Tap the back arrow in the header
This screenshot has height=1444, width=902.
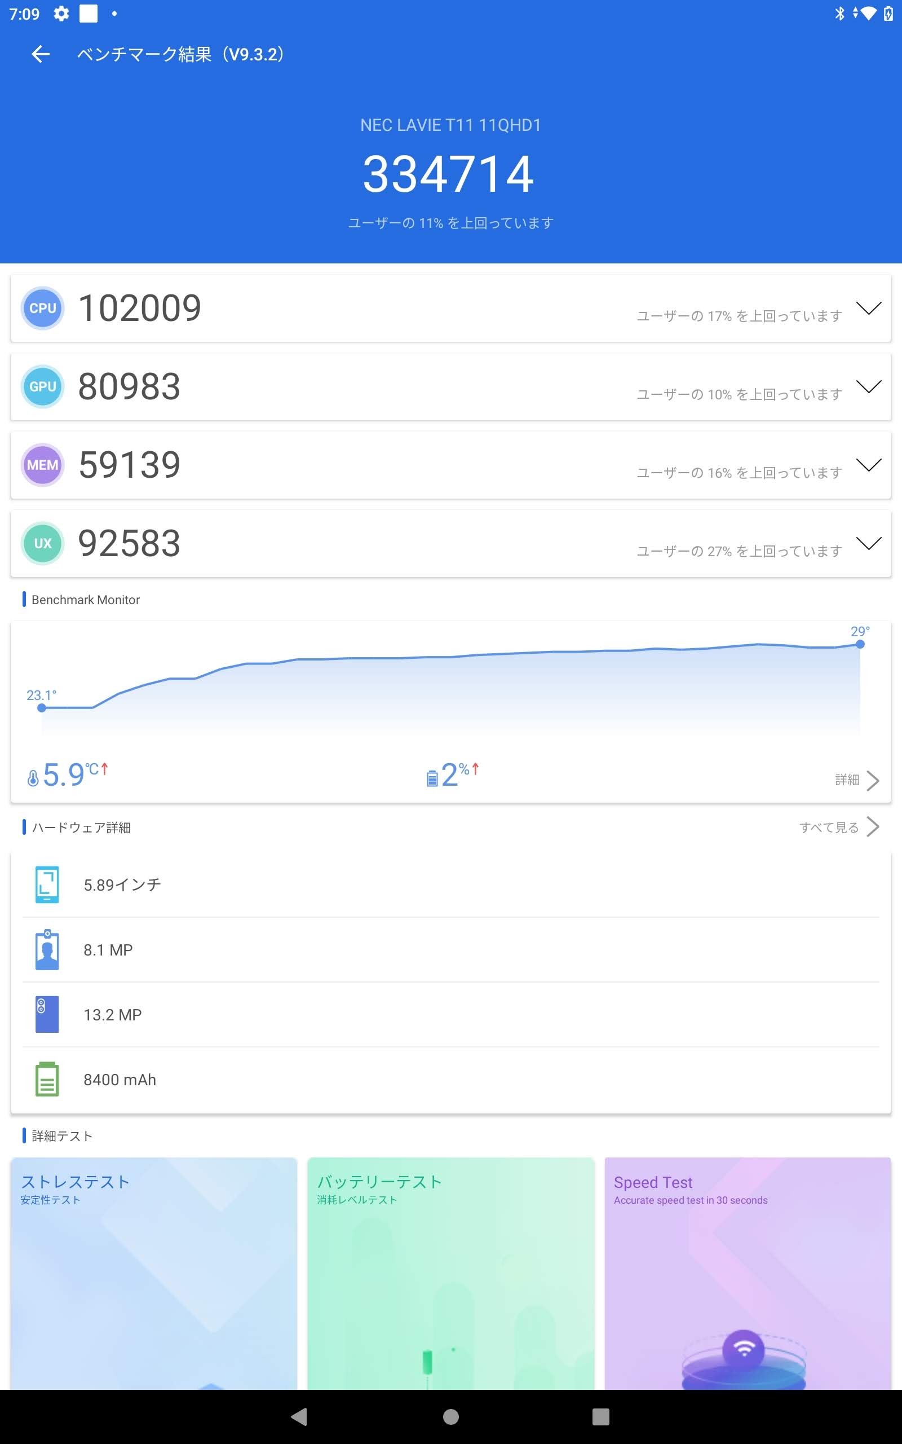point(40,54)
